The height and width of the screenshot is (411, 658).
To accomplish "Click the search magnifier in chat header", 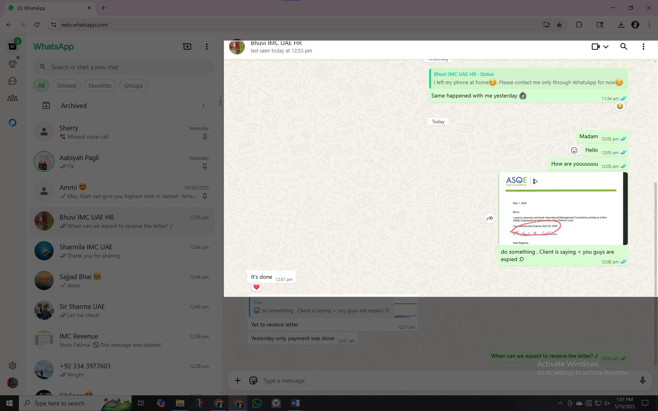I will 624,47.
